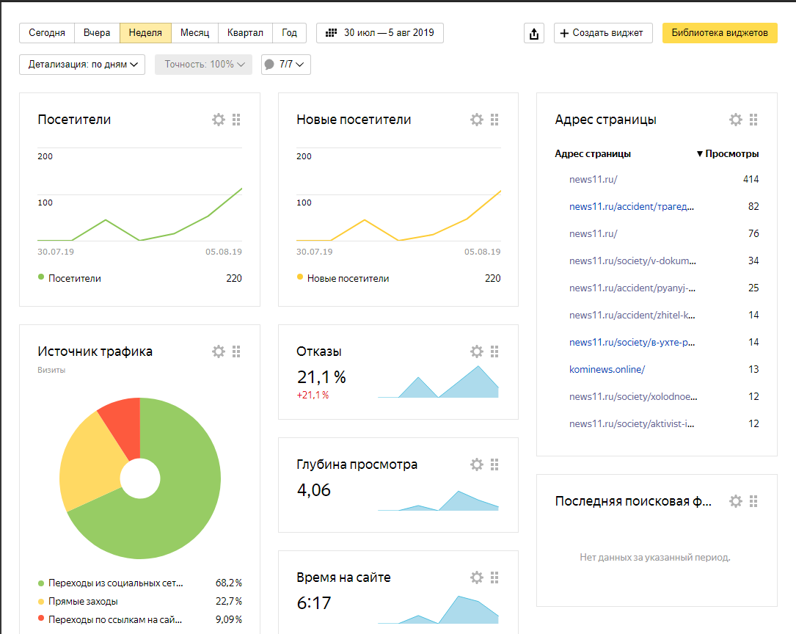Open gear settings on Время на сайте widget
796x634 pixels.
click(x=477, y=577)
